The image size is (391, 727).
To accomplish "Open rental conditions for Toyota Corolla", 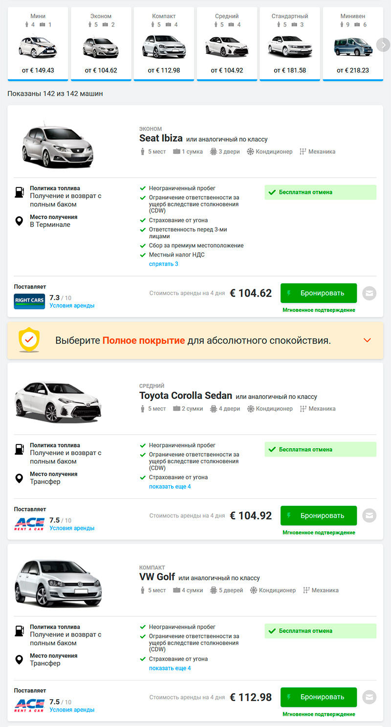I will (x=72, y=528).
